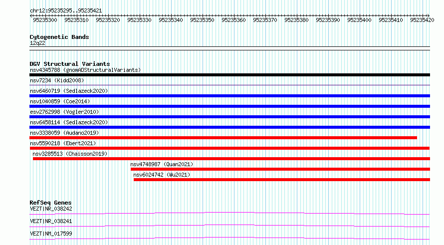Click ruler position 95235330

pos(139,20)
